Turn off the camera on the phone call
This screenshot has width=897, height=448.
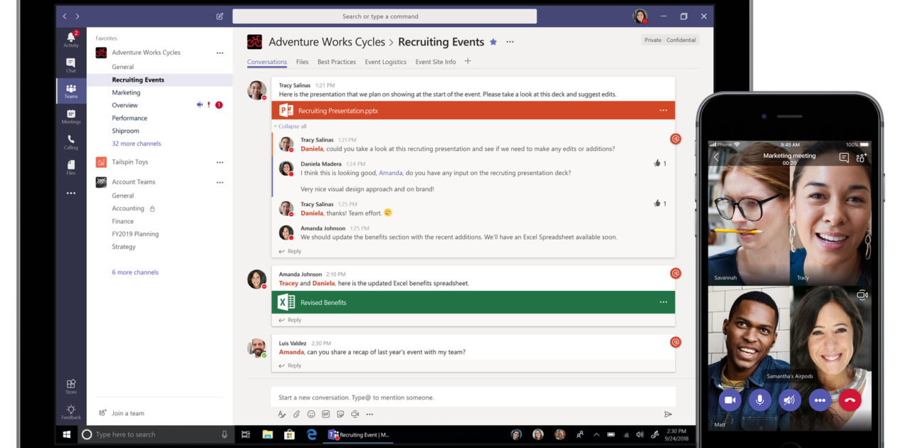coord(730,400)
